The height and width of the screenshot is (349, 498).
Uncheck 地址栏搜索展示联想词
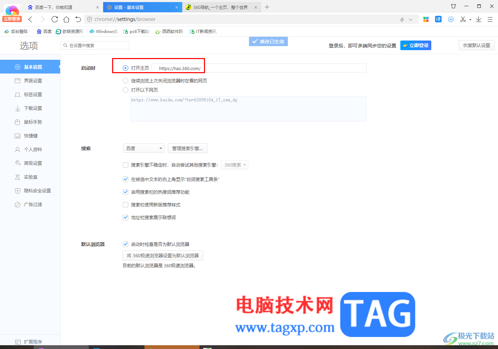point(126,217)
